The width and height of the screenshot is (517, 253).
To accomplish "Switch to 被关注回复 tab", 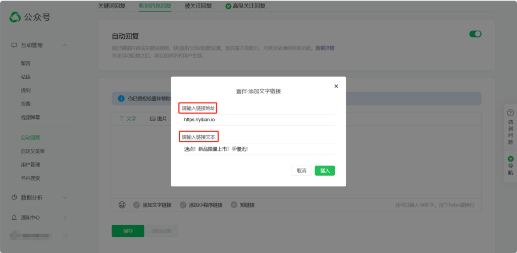I will [198, 6].
